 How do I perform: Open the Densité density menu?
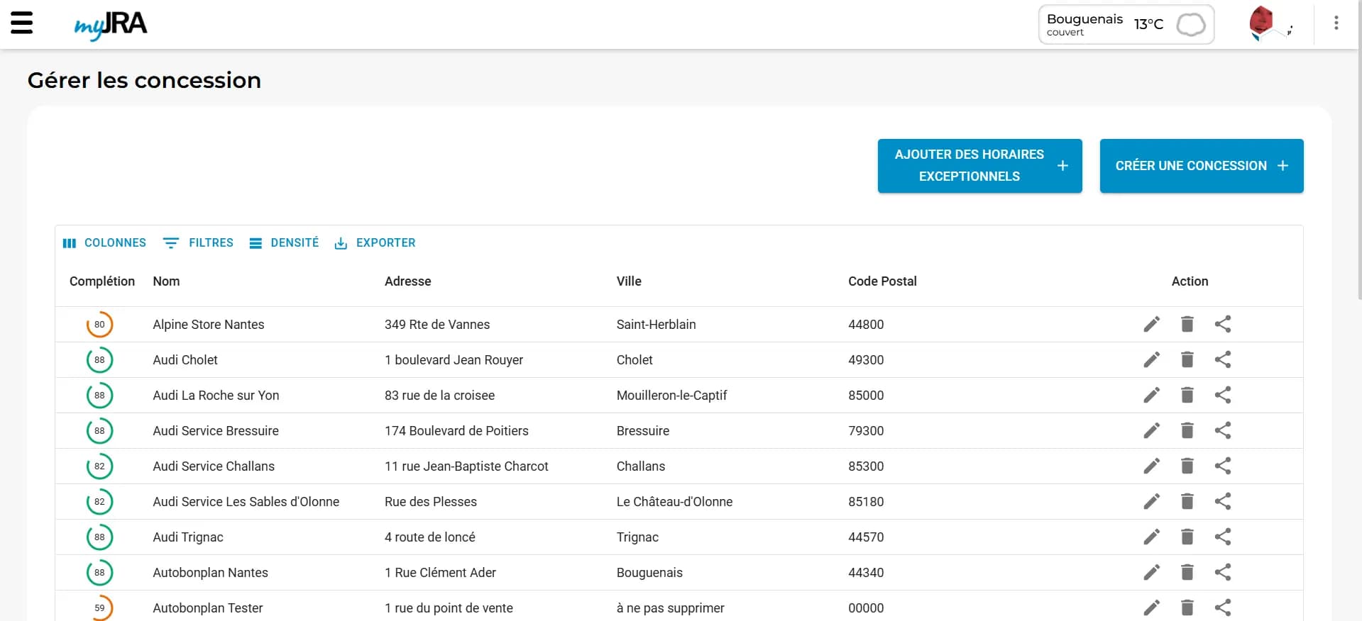(284, 243)
